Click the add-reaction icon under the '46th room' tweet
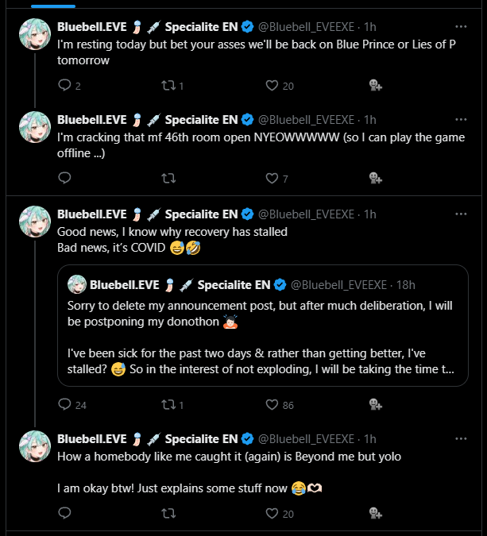 (376, 178)
